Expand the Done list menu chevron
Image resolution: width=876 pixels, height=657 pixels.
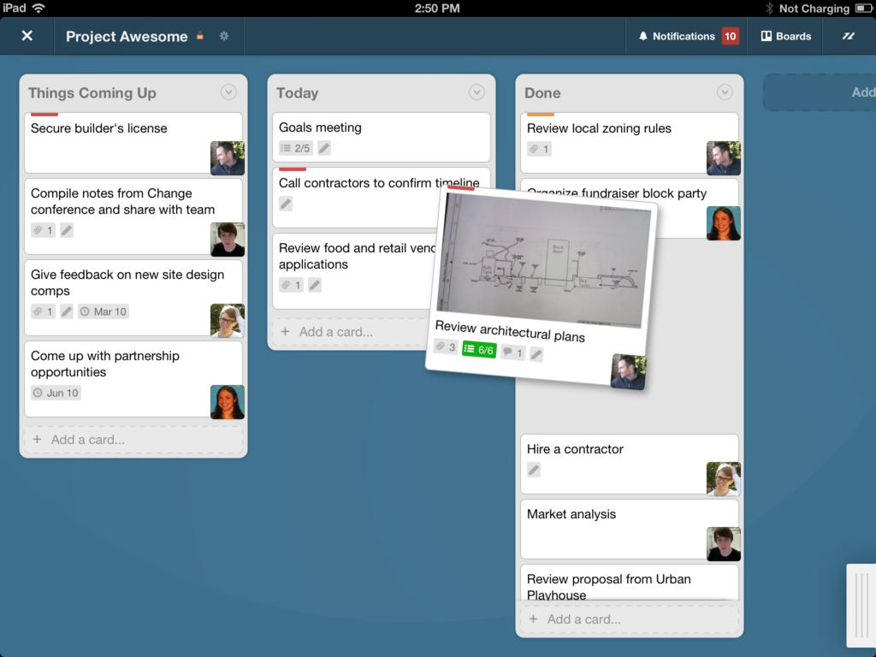tap(726, 92)
